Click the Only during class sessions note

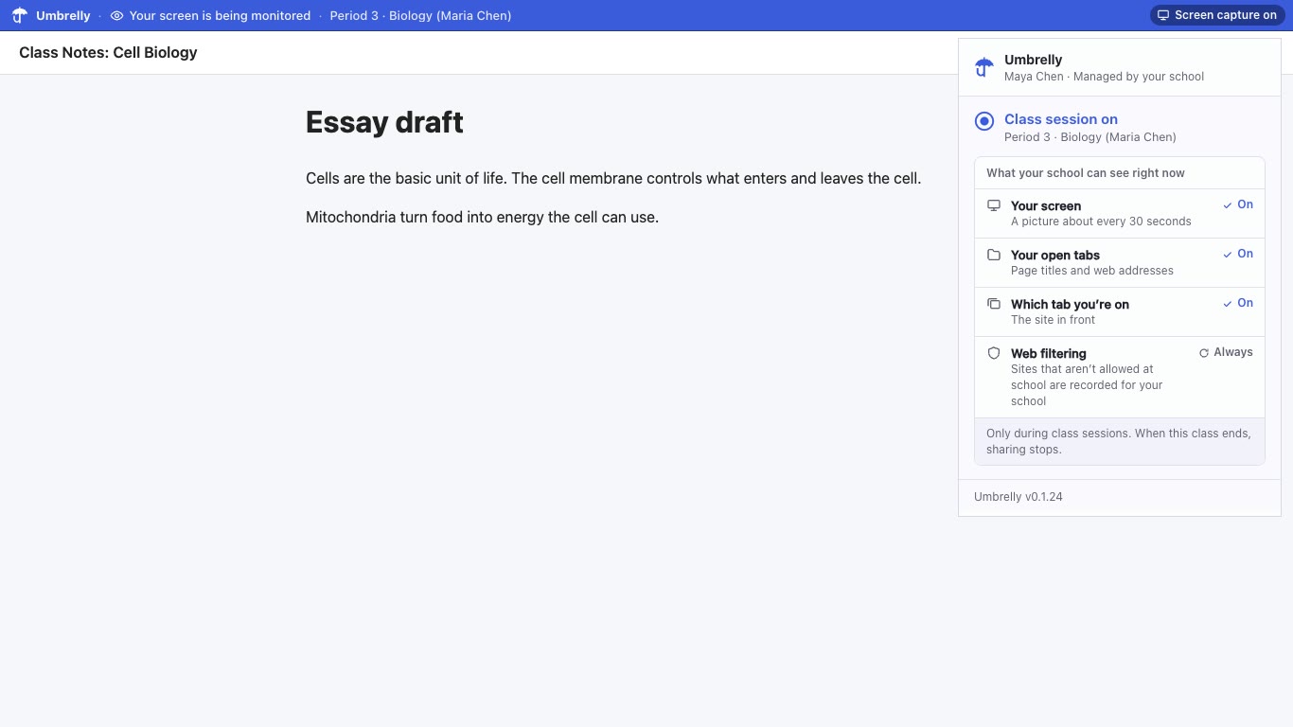1119,441
